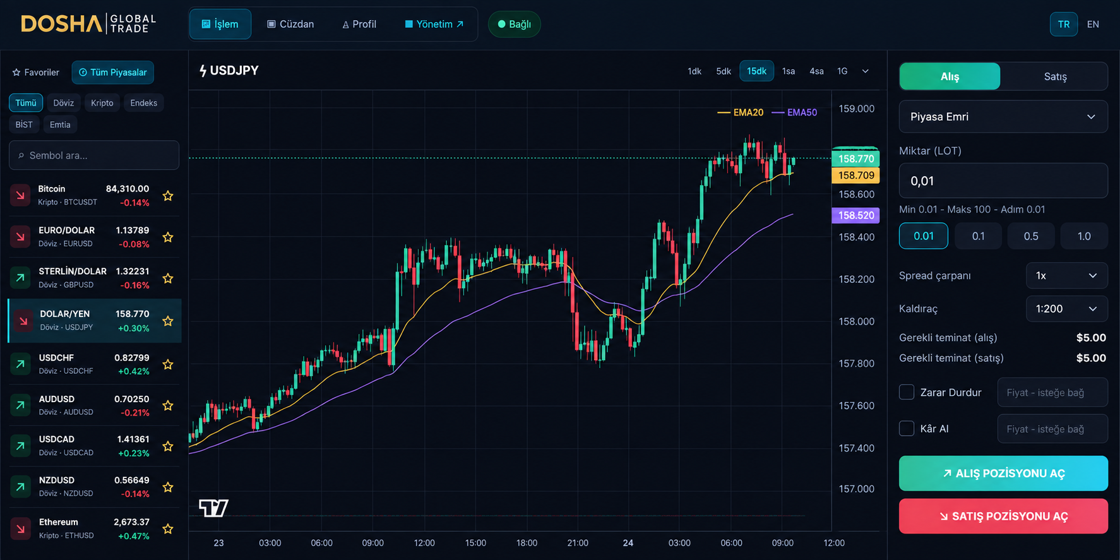This screenshot has height=560, width=1120.
Task: Focus the Sembol ara search field
Action: 94,155
